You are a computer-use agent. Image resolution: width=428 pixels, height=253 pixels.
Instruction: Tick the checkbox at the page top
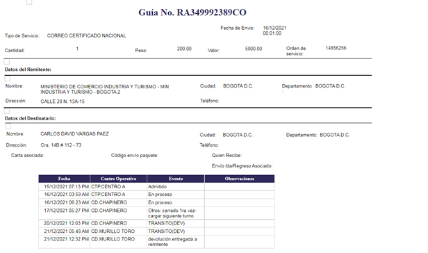coord(29,2)
